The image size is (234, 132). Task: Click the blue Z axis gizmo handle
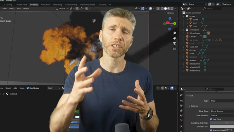point(170,18)
